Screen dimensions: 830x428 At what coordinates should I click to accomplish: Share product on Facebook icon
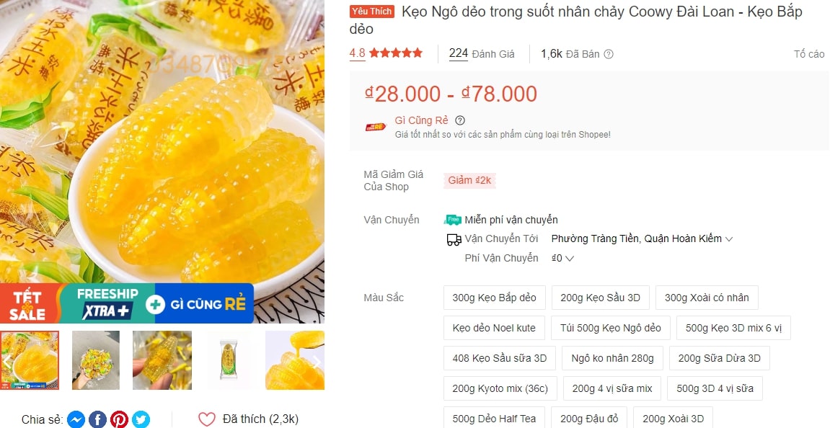(x=98, y=419)
